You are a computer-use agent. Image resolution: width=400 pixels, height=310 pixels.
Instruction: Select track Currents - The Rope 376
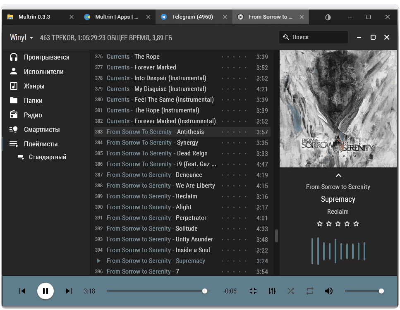[x=182, y=57]
